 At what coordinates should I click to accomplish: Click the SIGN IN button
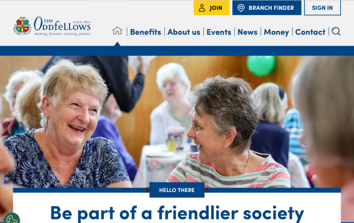(x=323, y=8)
